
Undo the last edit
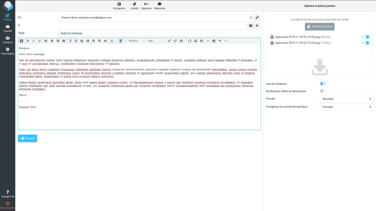[x=220, y=41]
